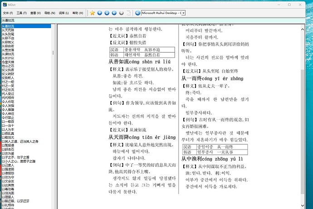Select the highlighted 从善如流 list entry
The image size is (313, 209).
click(x=26, y=26)
